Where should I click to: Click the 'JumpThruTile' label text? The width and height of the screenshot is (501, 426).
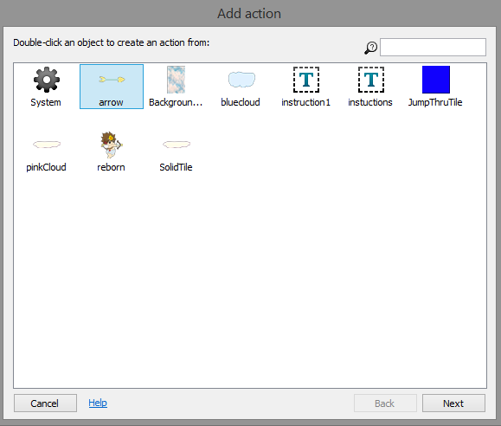(435, 102)
